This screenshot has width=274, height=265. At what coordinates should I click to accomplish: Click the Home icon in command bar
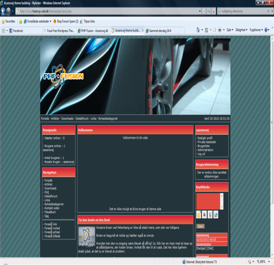point(198,30)
